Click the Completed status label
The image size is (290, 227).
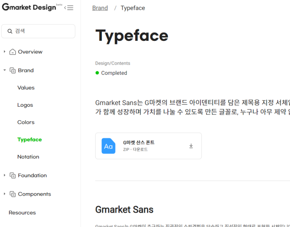[114, 73]
